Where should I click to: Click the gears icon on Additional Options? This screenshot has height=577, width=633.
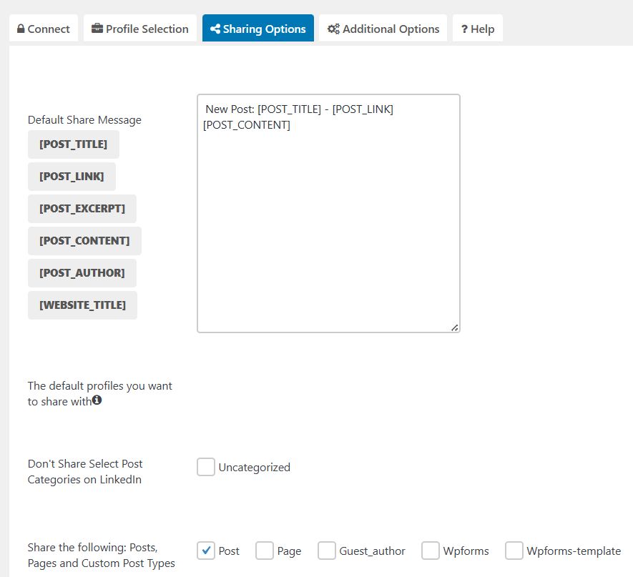tap(333, 29)
